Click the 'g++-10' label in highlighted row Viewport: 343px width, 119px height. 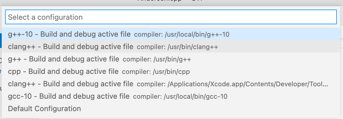[x=21, y=34]
